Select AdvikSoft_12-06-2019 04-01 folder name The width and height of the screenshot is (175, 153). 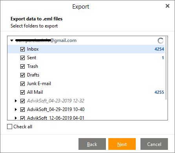click(56, 118)
